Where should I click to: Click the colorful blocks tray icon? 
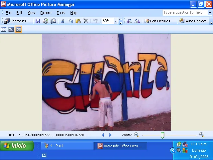pyautogui.click(x=185, y=150)
